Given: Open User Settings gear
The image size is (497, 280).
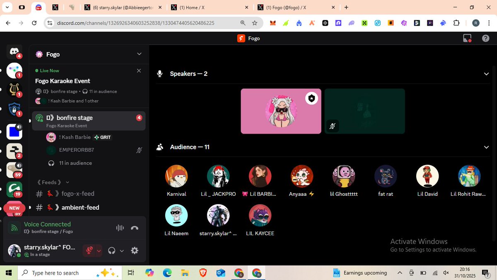Looking at the screenshot, I should click(x=135, y=251).
